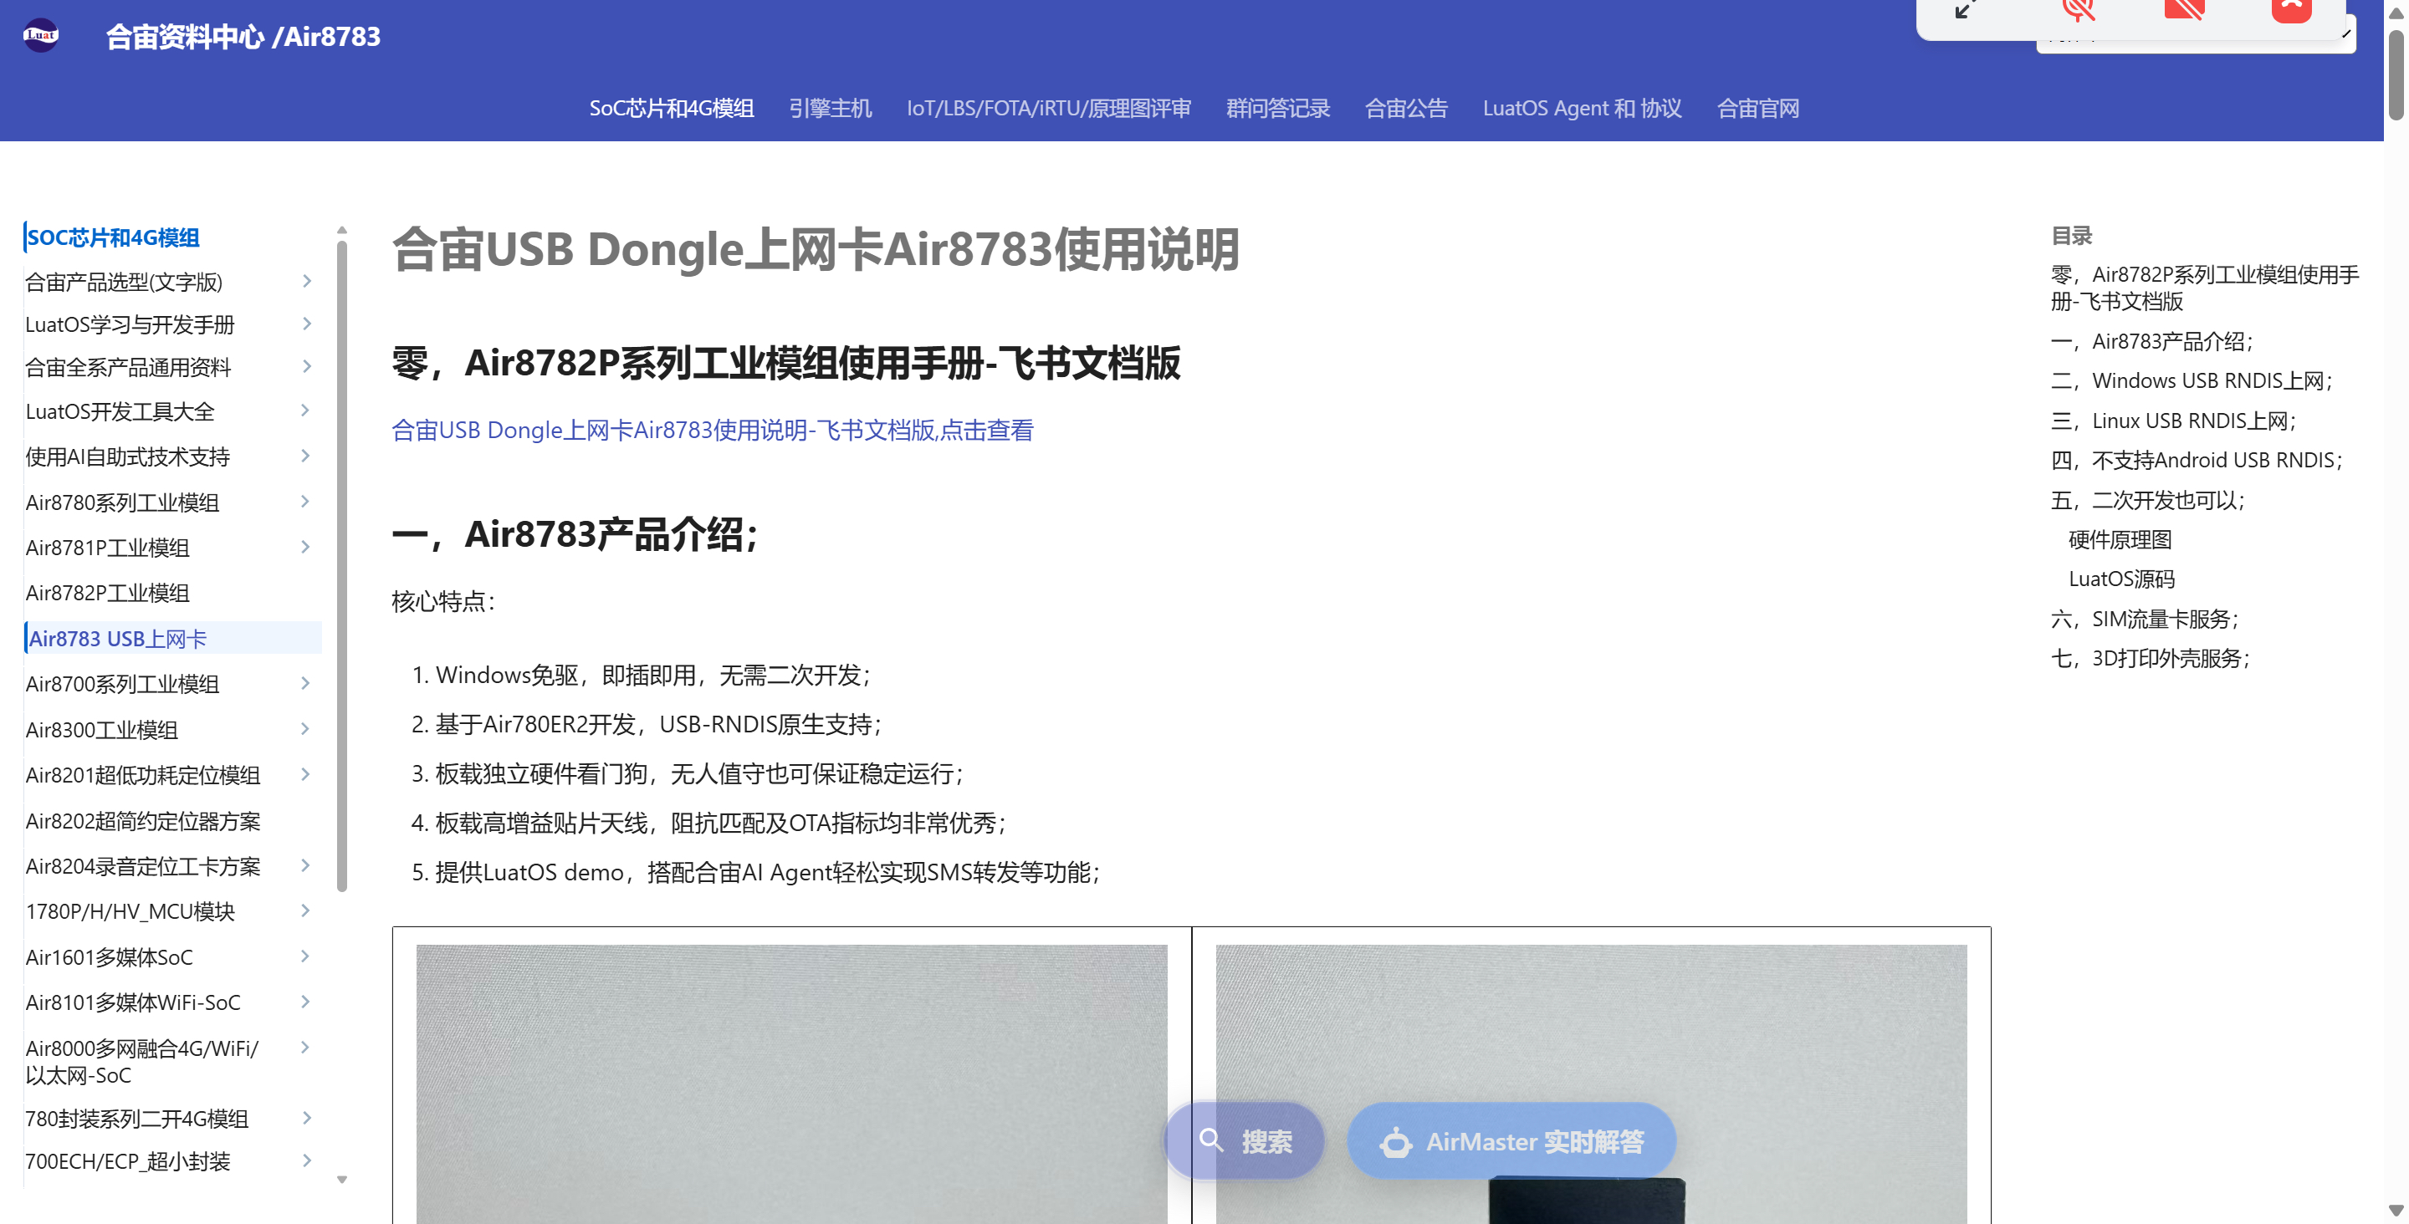Screen dimensions: 2409x1224
Task: Click the Luat logo in the header
Action: [40, 35]
